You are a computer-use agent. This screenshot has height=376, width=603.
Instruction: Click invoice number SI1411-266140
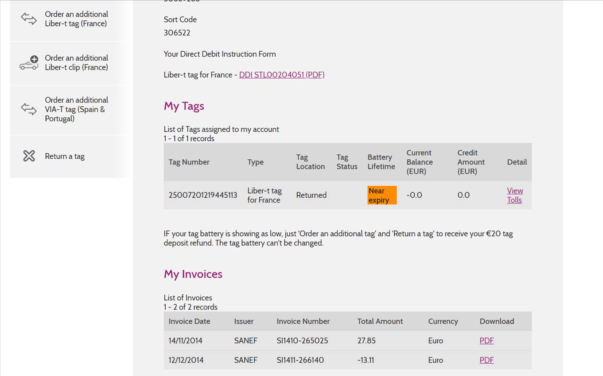click(x=300, y=360)
